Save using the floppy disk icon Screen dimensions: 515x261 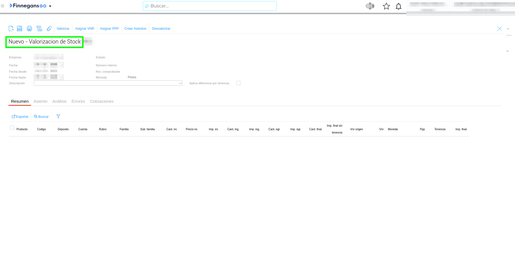pos(20,29)
